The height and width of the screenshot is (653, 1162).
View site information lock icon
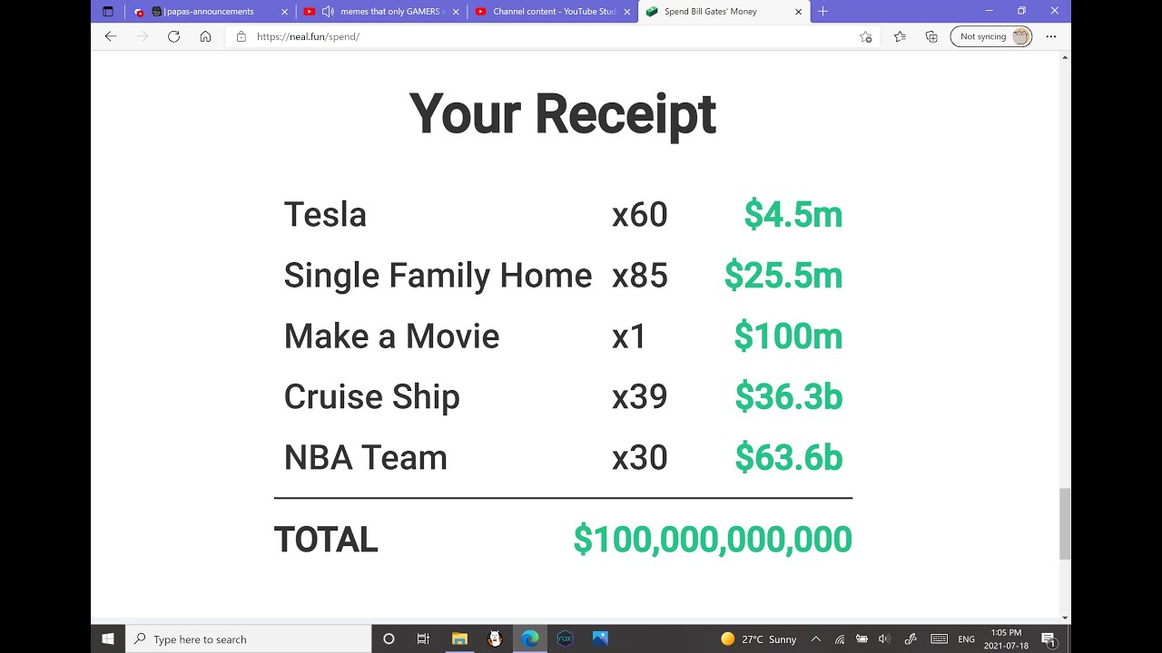coord(241,36)
